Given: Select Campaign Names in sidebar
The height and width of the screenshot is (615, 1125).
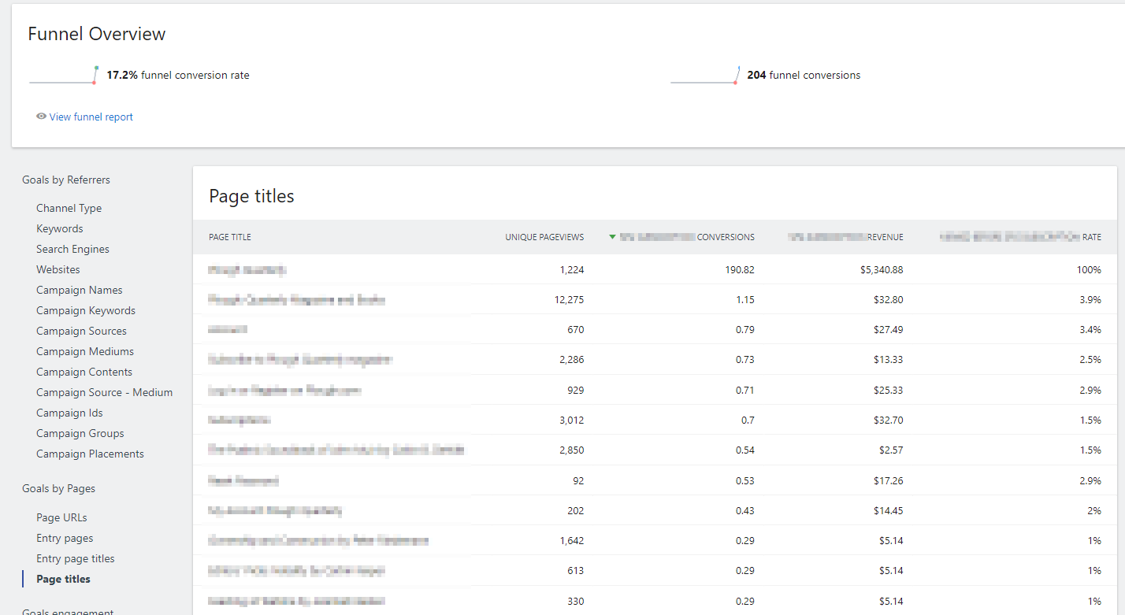Looking at the screenshot, I should [80, 290].
